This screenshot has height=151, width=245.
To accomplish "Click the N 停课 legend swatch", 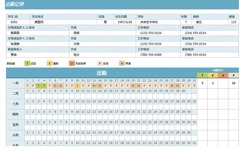I will [x=122, y=63].
